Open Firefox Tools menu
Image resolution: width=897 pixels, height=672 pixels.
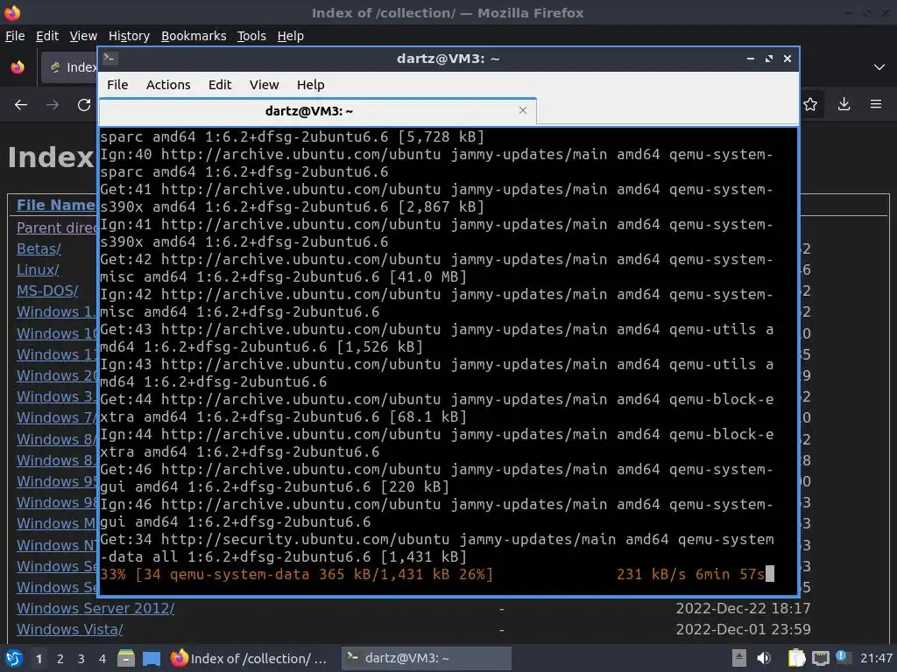pos(251,36)
